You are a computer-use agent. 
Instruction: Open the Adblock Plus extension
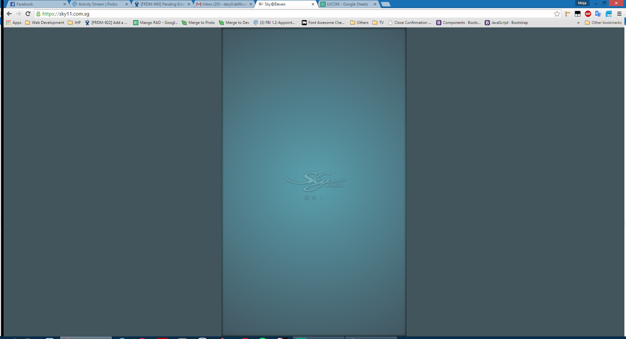tap(588, 14)
